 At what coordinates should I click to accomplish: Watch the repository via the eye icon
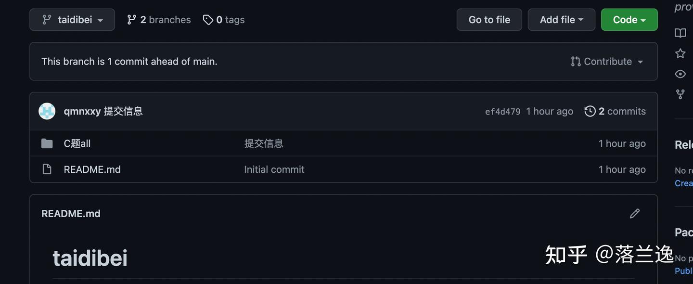click(x=680, y=74)
